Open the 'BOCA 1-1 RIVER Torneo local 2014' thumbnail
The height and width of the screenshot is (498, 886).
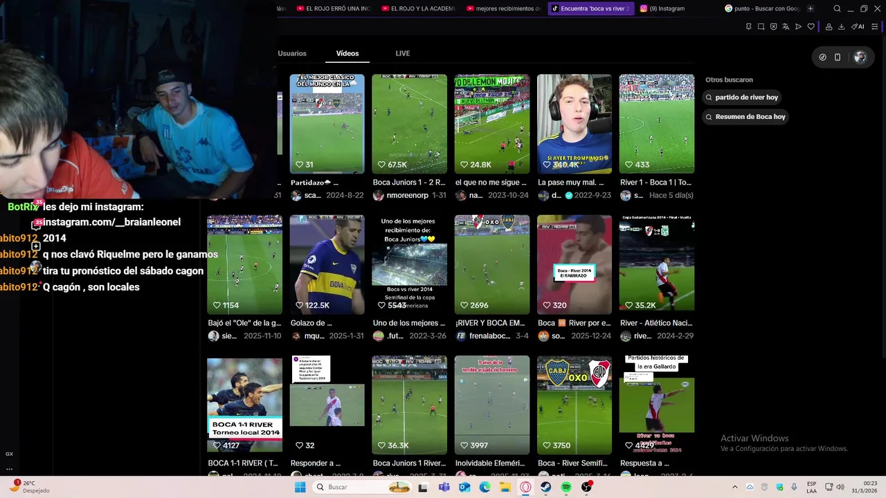point(244,405)
